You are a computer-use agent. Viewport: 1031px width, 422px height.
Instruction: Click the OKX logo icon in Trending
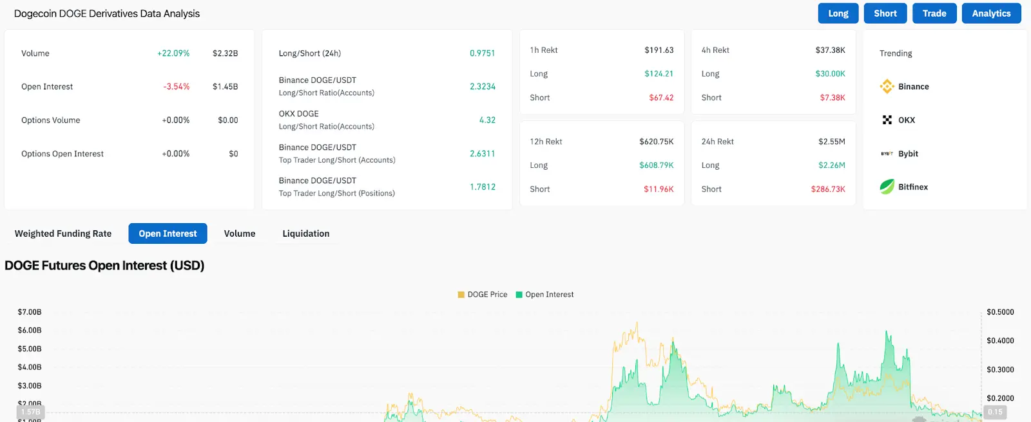(887, 120)
